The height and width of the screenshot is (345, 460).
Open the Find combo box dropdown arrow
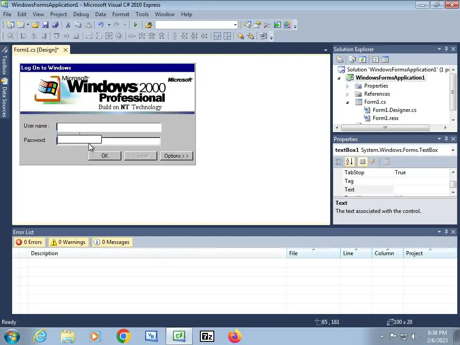click(x=235, y=25)
